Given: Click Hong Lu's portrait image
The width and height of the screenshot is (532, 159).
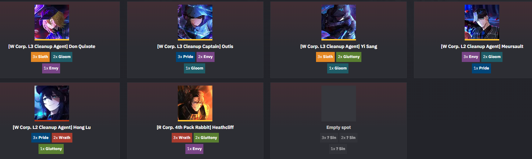Looking at the screenshot, I should (52, 103).
